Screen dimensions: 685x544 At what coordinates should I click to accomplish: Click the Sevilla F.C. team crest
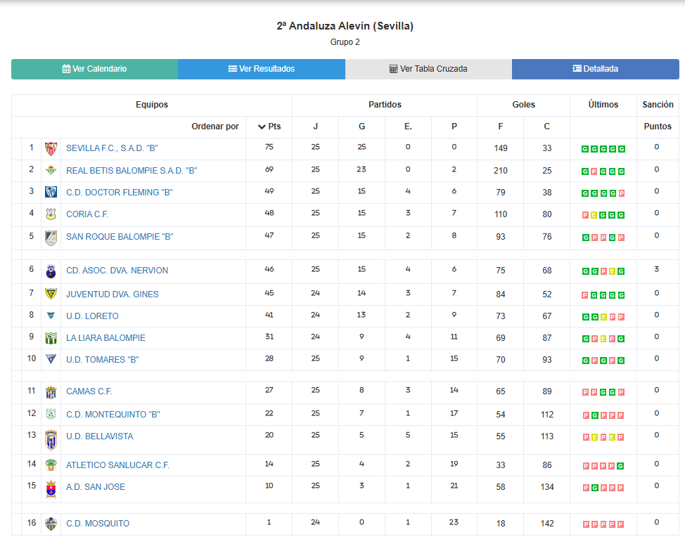tap(51, 148)
